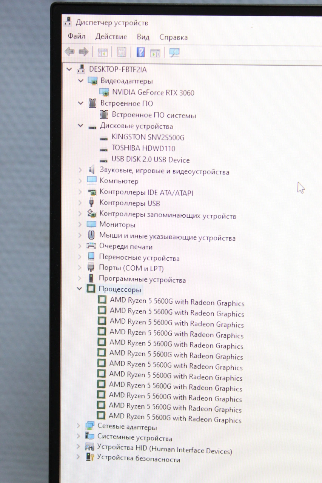This screenshot has height=483, width=322.
Task: Open the Файл menu
Action: tap(77, 37)
